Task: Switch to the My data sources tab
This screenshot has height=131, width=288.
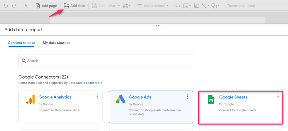Action: coord(57,43)
